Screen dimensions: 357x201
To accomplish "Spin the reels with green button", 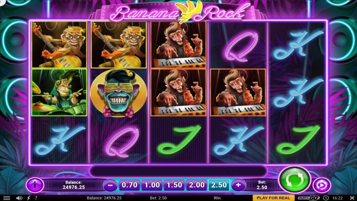I will pos(294,180).
